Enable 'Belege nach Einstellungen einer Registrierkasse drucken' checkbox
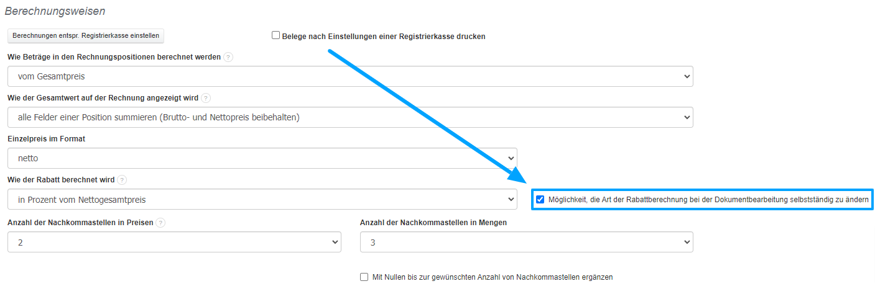The width and height of the screenshot is (875, 294). pyautogui.click(x=276, y=36)
